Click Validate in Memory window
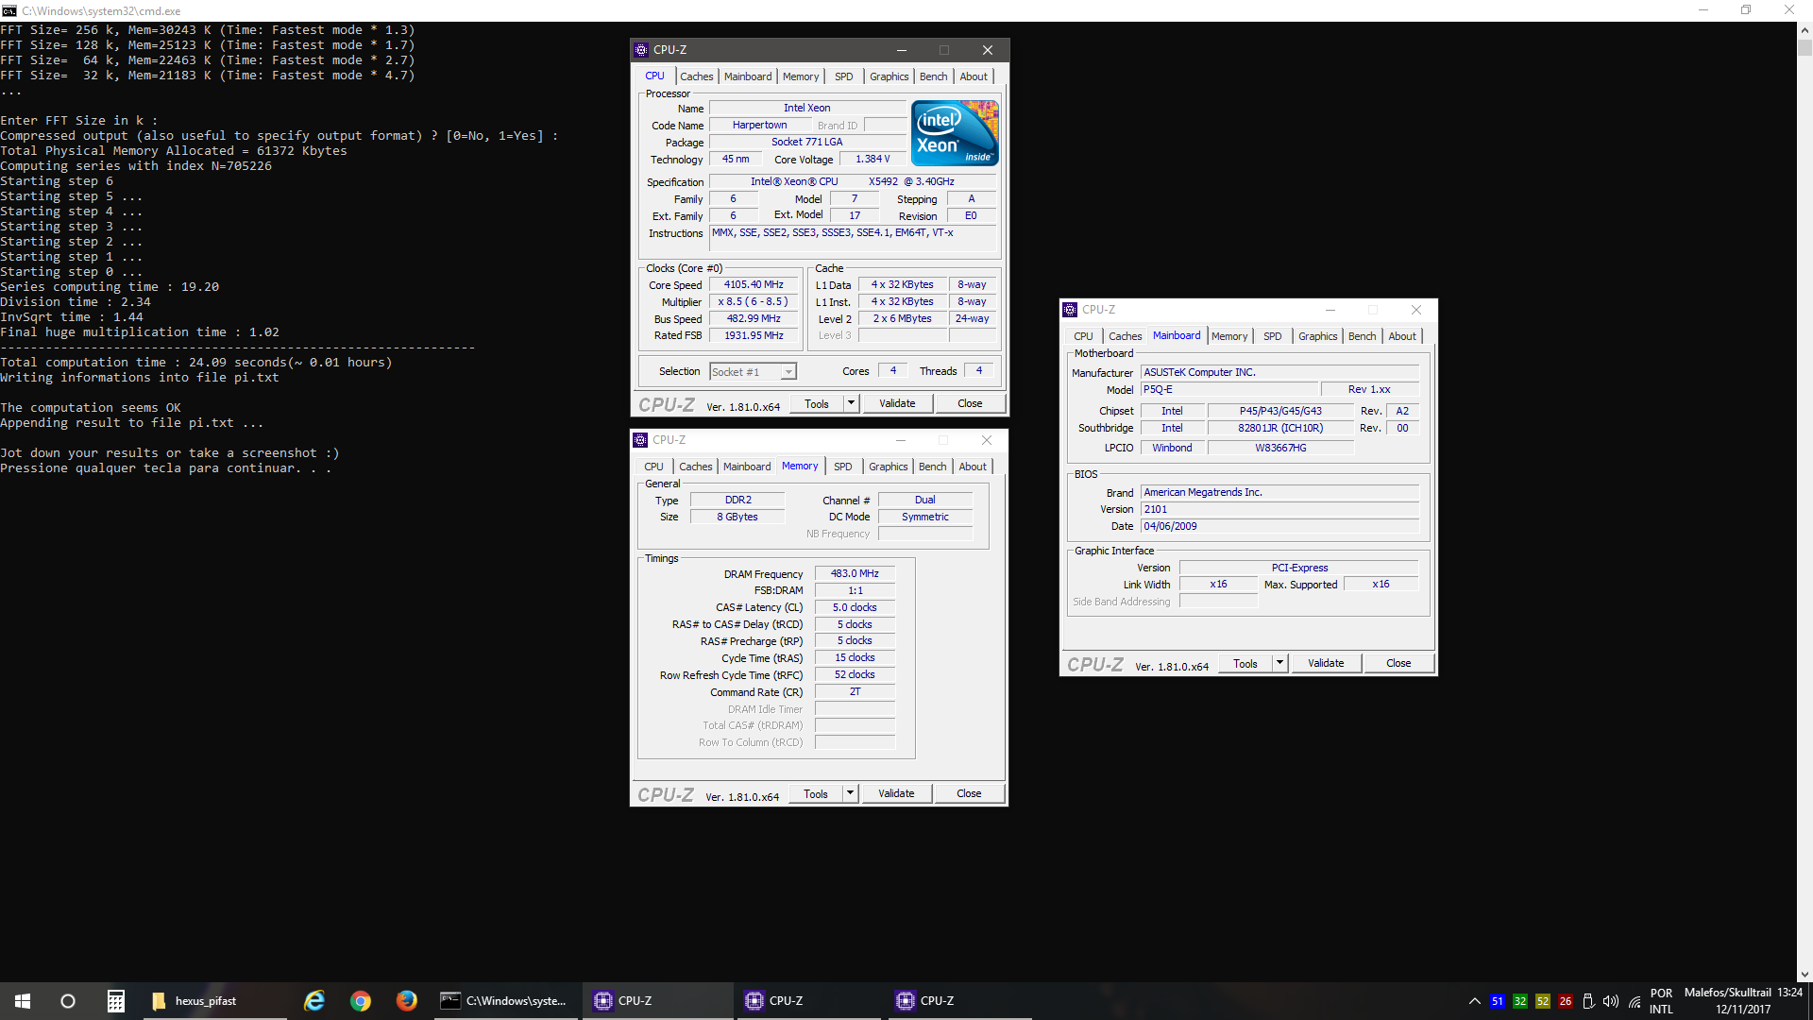1813x1020 pixels. (x=896, y=793)
